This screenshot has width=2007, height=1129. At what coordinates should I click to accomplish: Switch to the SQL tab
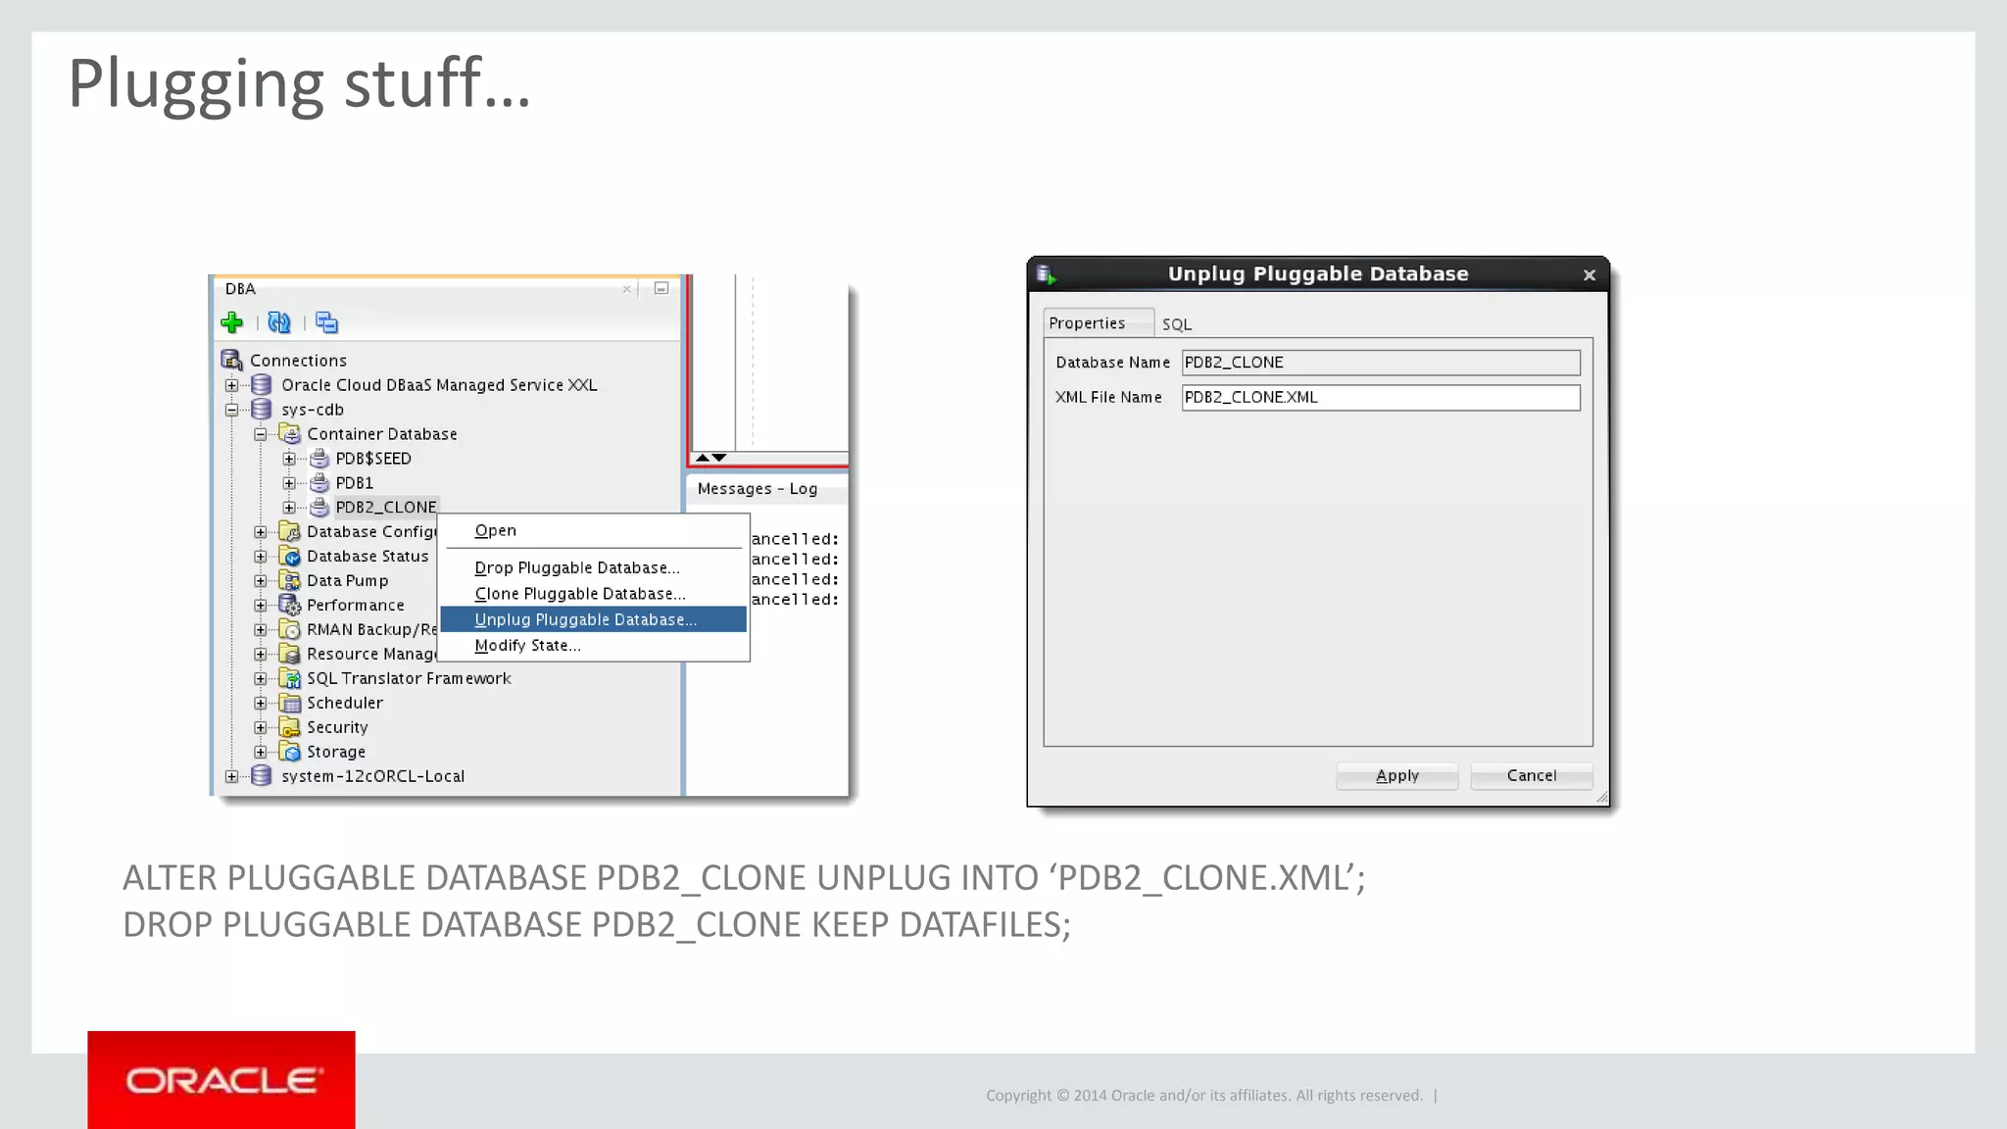[1177, 324]
